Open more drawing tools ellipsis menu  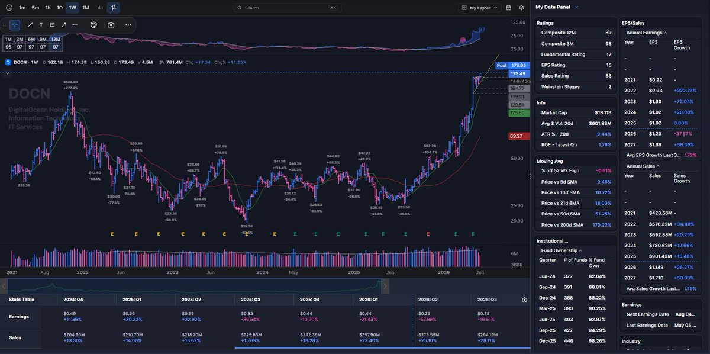[x=128, y=25]
